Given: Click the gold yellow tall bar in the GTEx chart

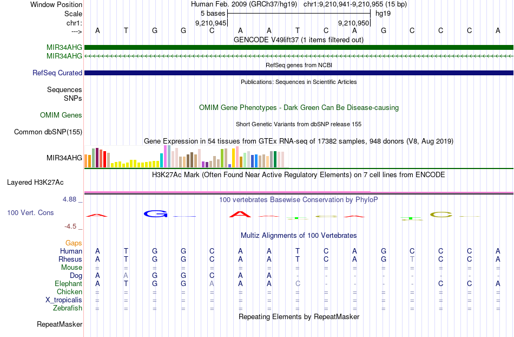Looking at the screenshot, I should click(x=233, y=158).
